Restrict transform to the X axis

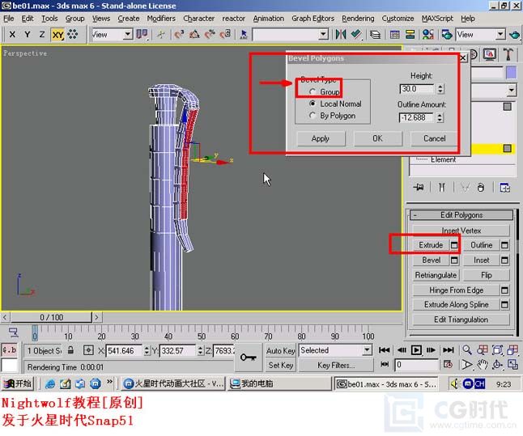[12, 34]
